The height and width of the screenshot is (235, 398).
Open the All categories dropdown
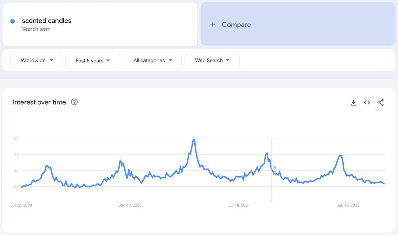(149, 60)
